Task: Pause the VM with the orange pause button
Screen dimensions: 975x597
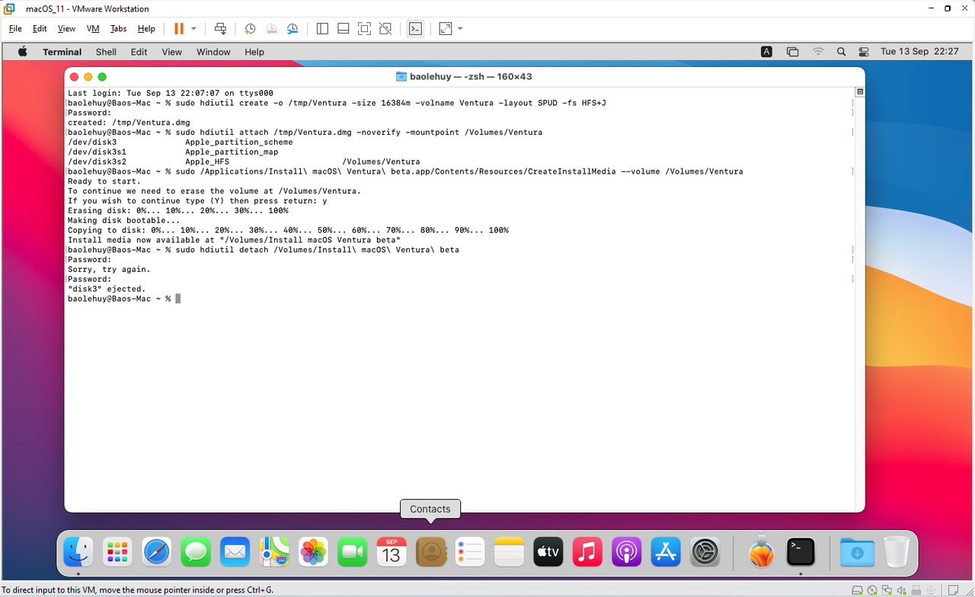Action: click(178, 29)
